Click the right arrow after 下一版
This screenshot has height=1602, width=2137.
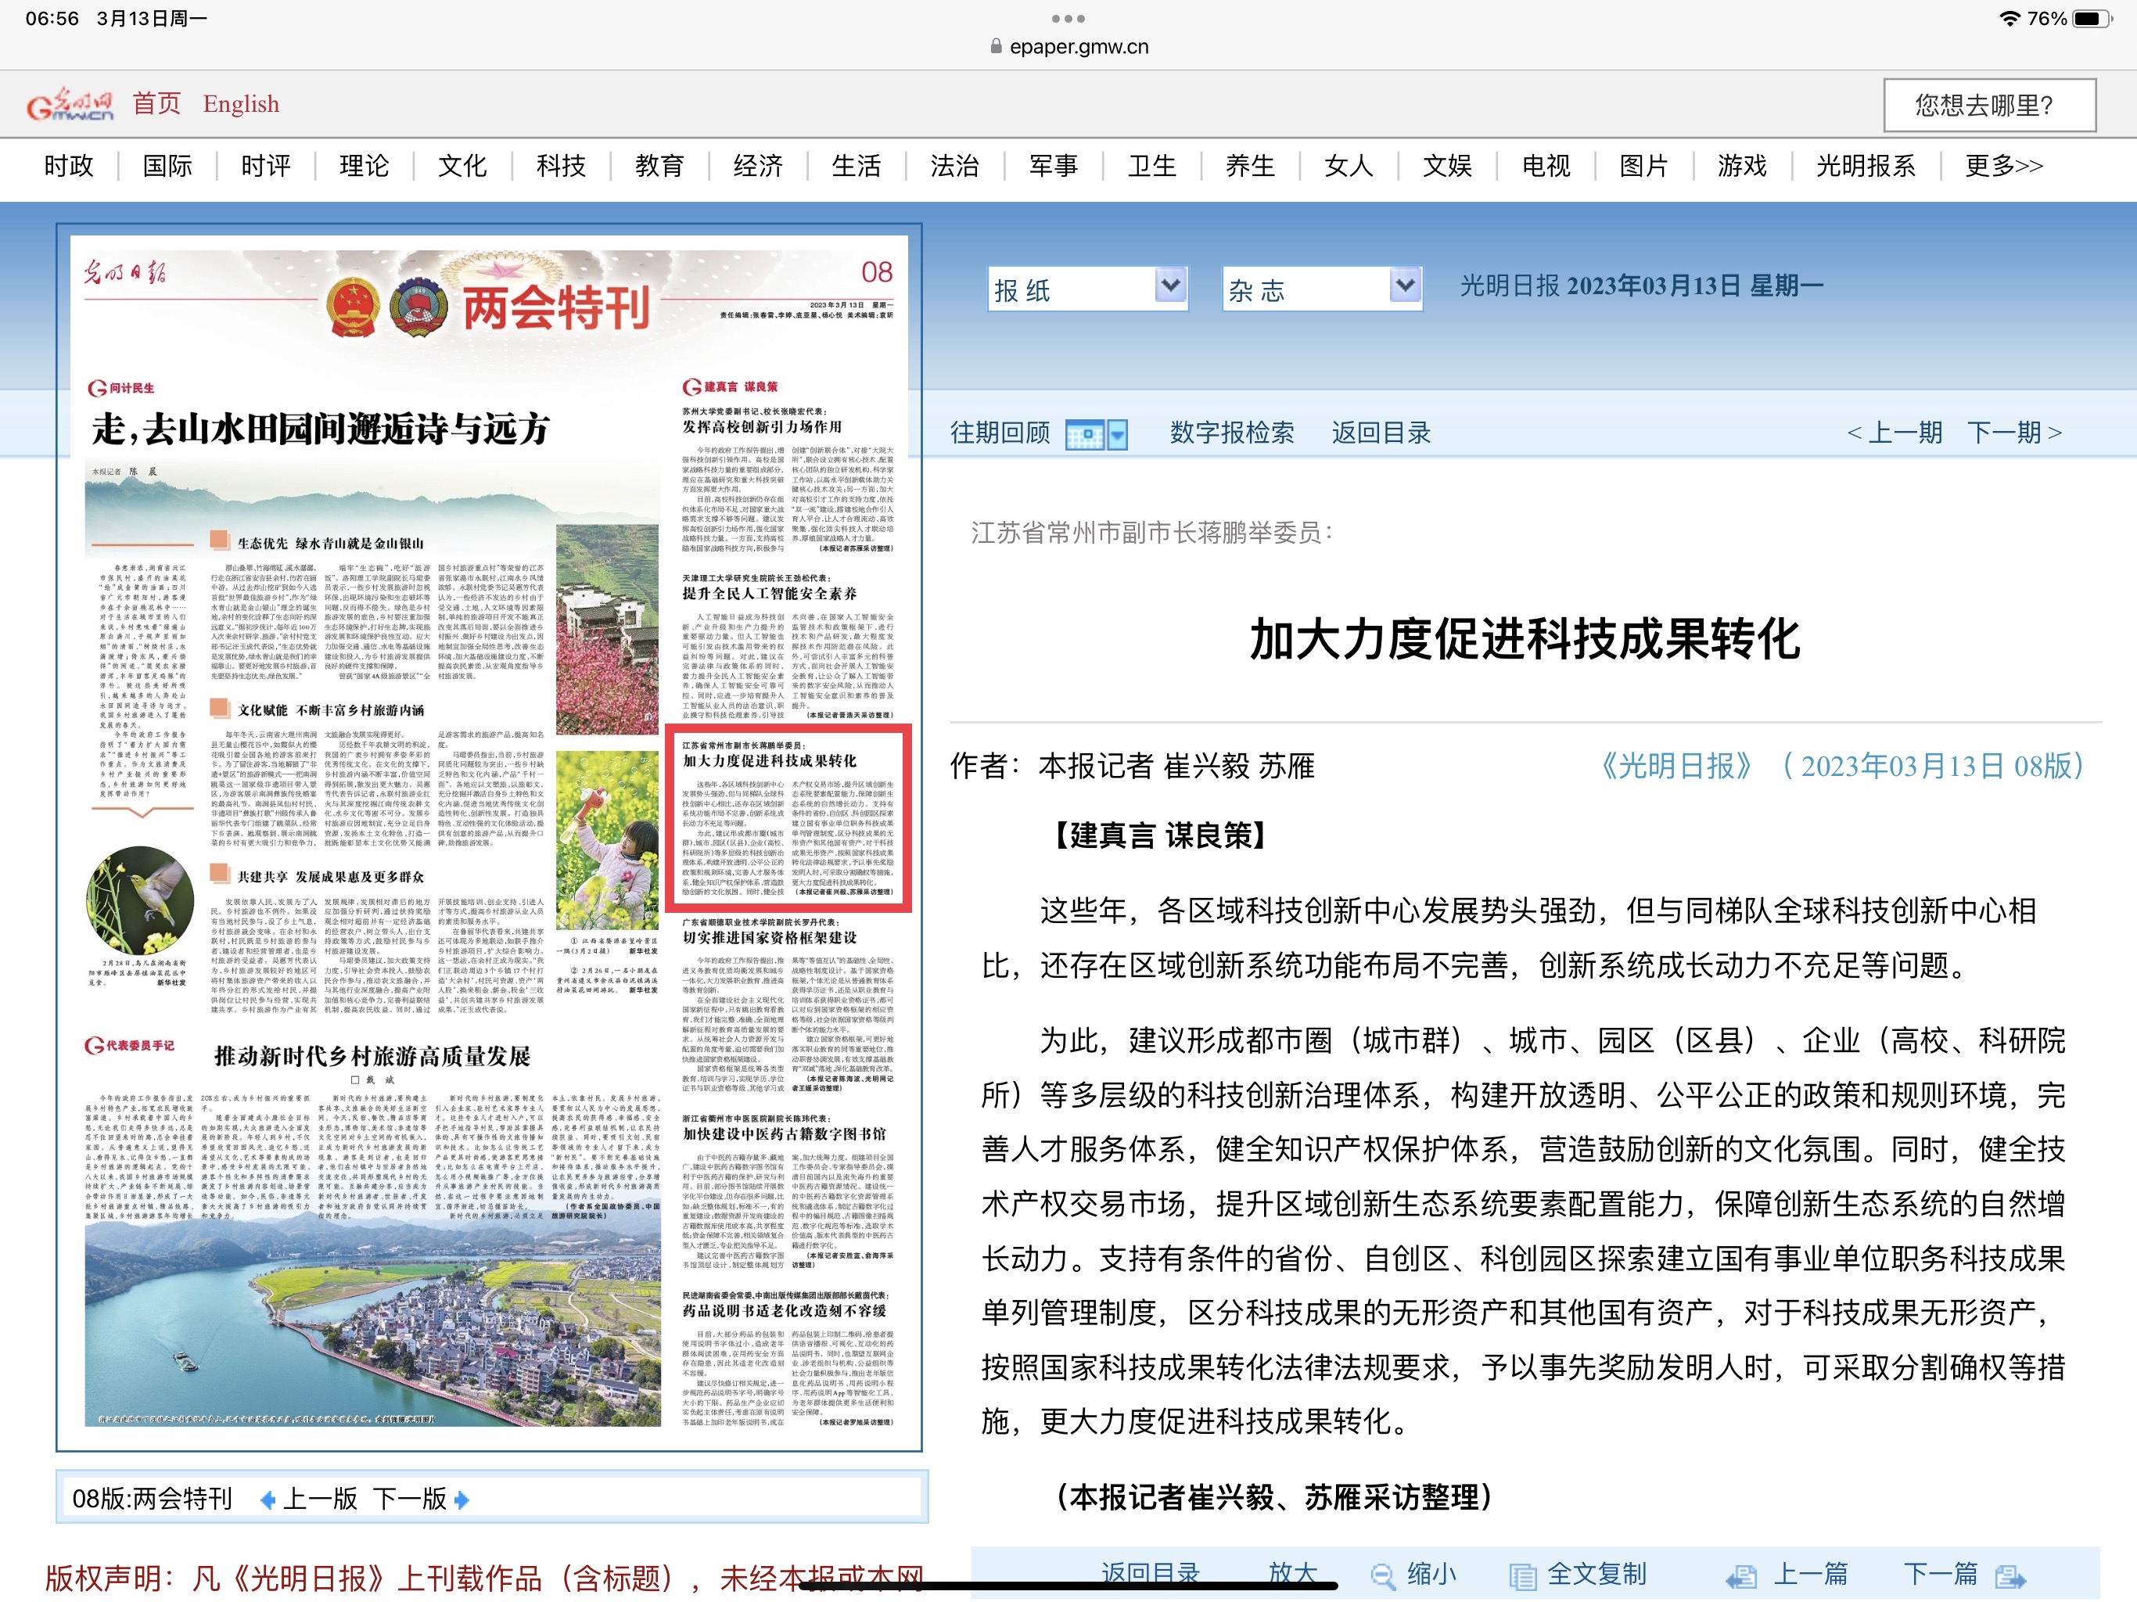click(x=462, y=1500)
